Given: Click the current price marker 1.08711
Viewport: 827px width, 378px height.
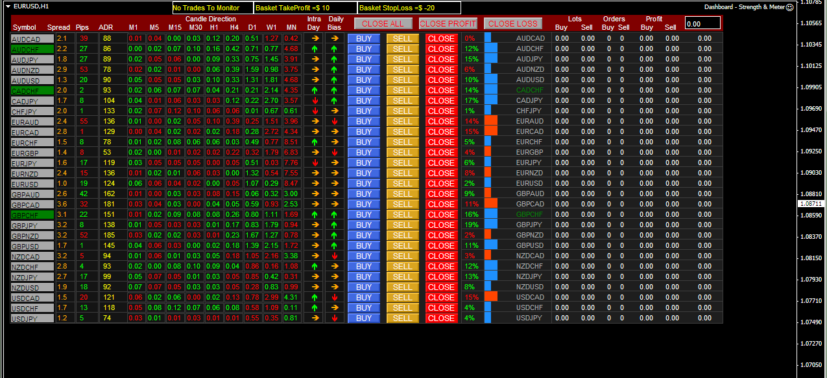Looking at the screenshot, I should [x=812, y=203].
